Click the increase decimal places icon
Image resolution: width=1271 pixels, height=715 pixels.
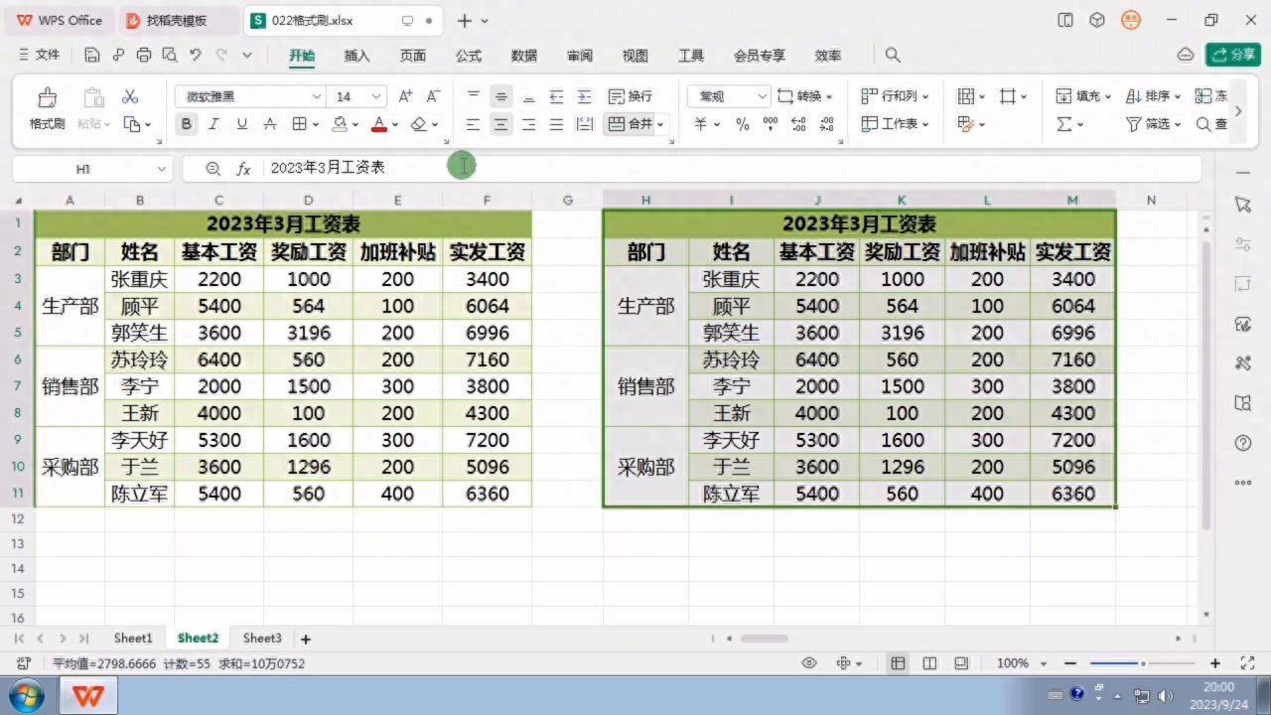click(798, 124)
